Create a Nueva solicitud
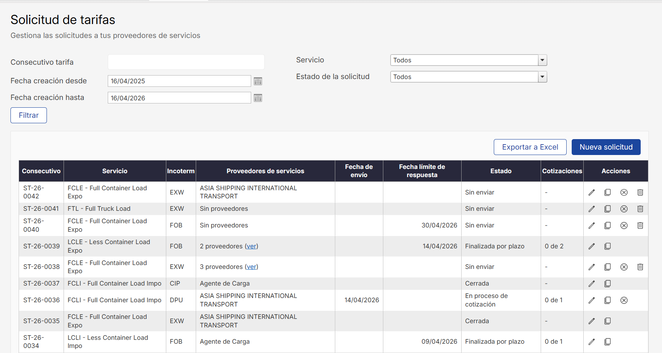662x353 pixels. pos(606,147)
